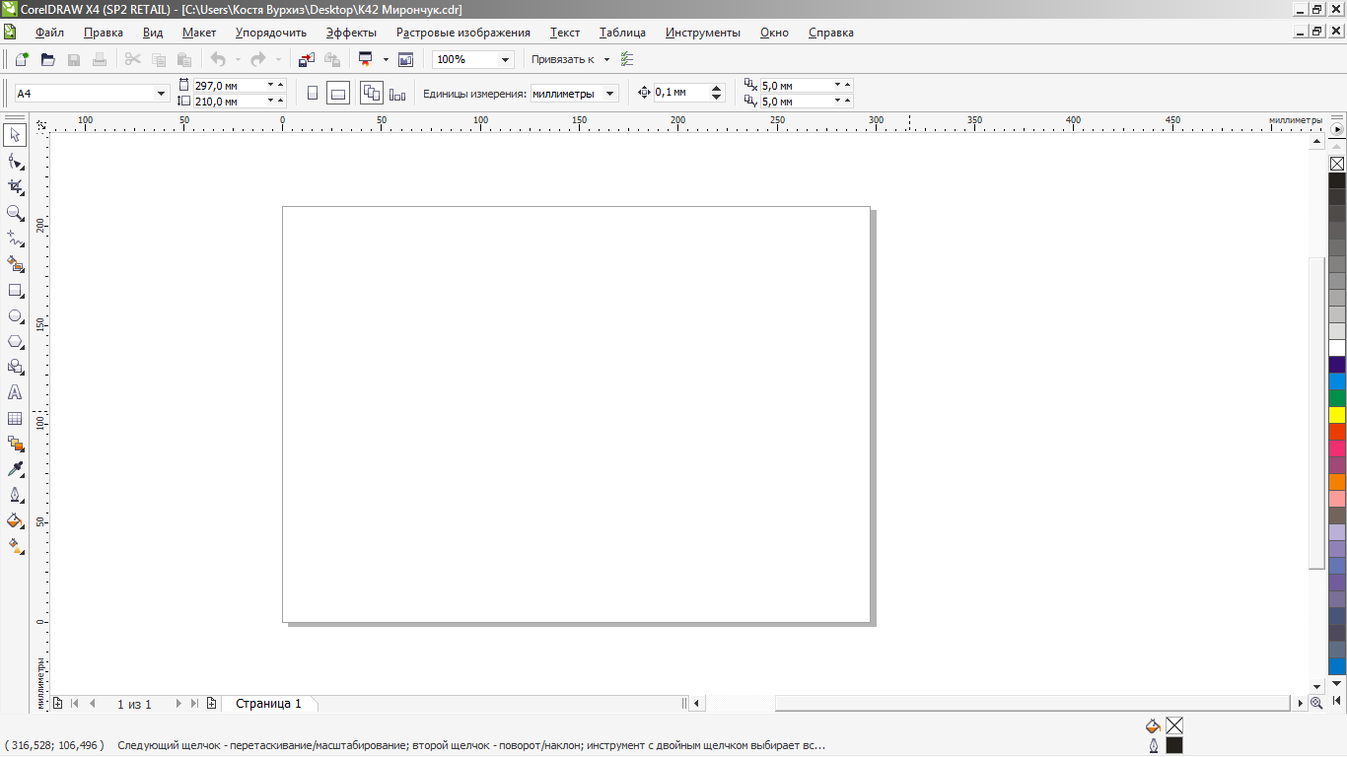Open the Таблица menu
This screenshot has height=757, width=1347.
coord(622,32)
